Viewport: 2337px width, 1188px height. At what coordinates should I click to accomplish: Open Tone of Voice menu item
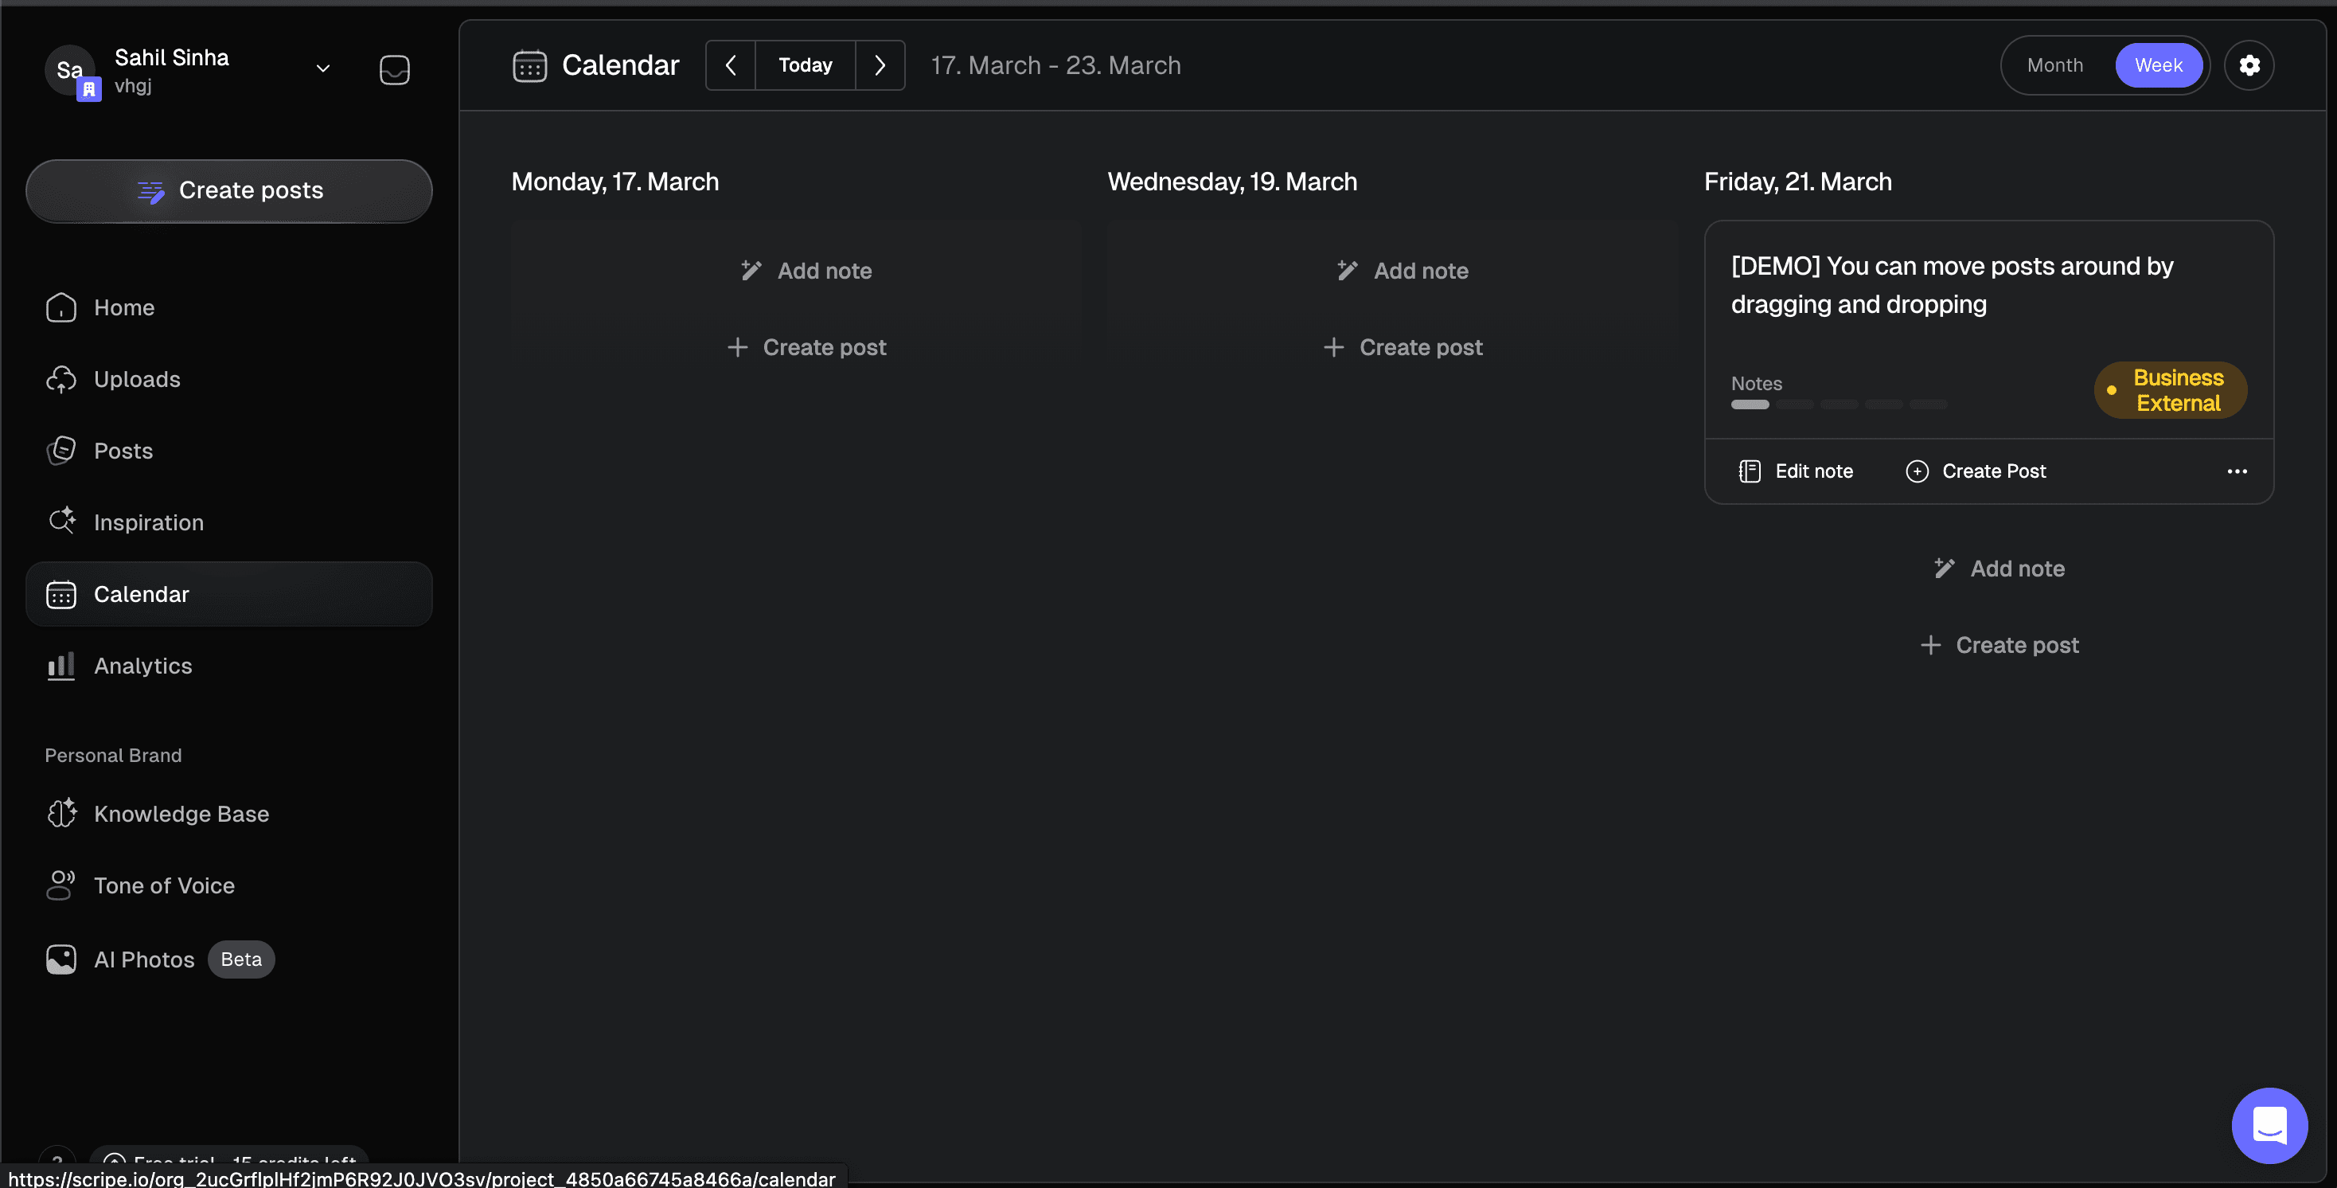click(163, 885)
